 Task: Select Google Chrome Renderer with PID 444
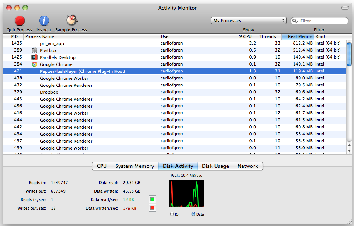tap(174, 120)
